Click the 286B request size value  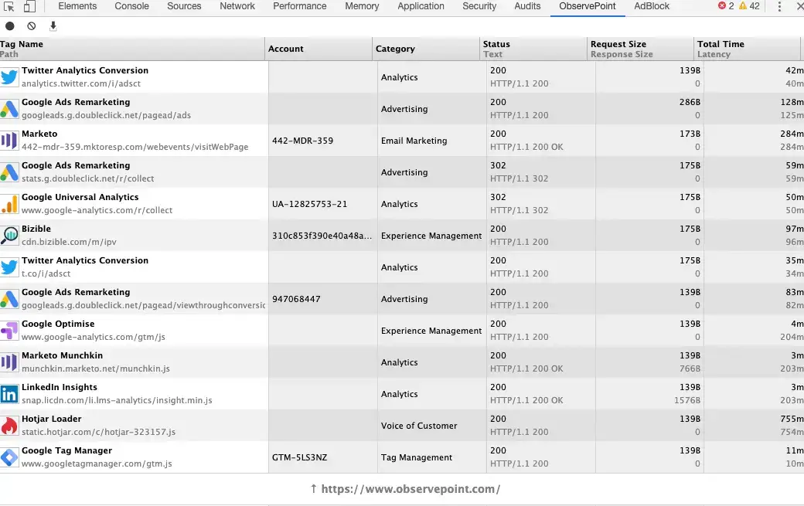690,102
